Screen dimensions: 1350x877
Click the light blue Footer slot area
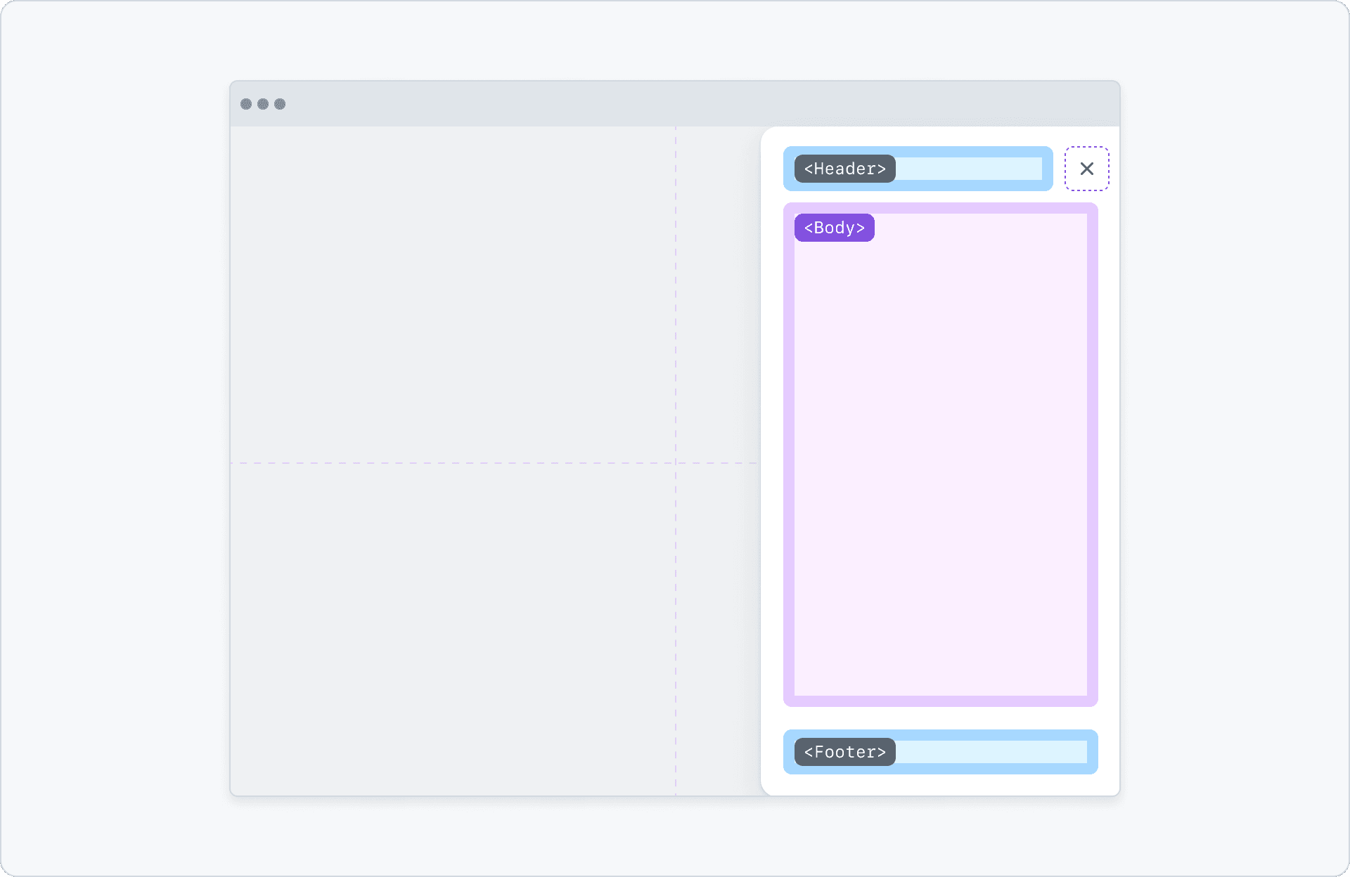coord(991,752)
